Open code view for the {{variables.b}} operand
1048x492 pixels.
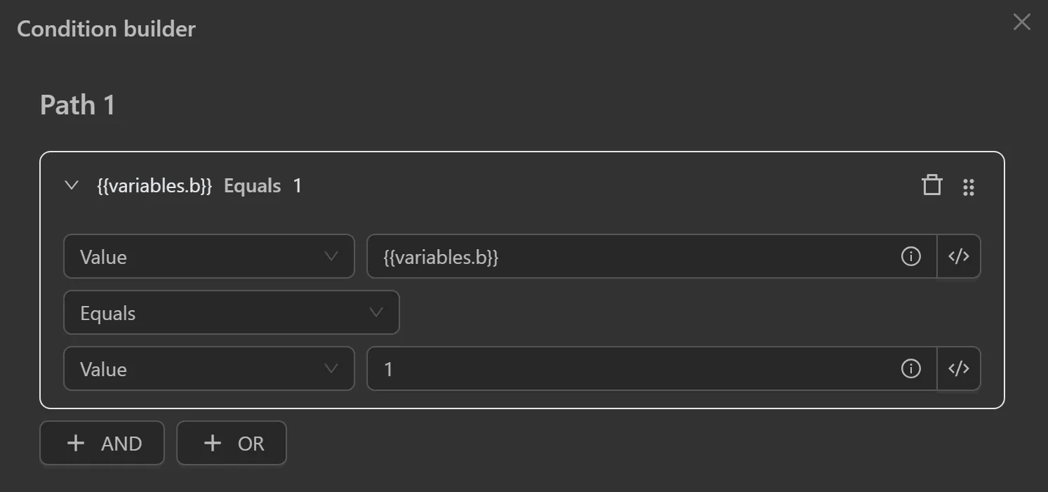[x=959, y=256]
